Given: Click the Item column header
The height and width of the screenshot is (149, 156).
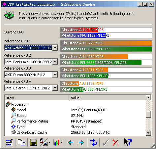Looking at the screenshot, I should 37,98.
